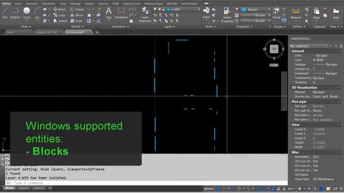The width and height of the screenshot is (344, 193).
Task: Toggle grid display in status bar
Action: (x=218, y=189)
